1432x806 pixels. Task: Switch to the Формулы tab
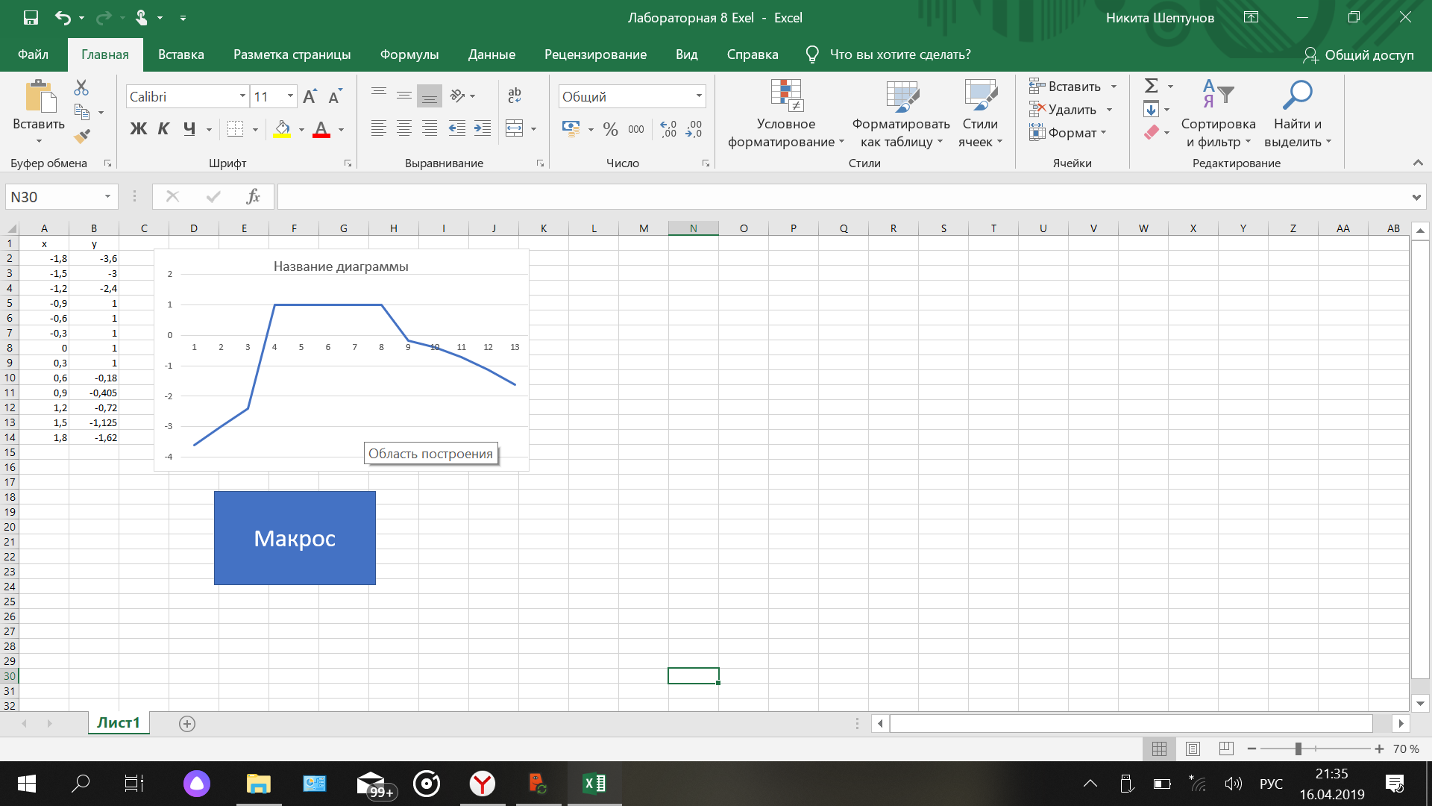click(x=409, y=54)
